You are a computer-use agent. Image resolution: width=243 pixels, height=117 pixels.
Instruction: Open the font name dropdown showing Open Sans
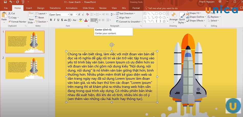coord(69,15)
